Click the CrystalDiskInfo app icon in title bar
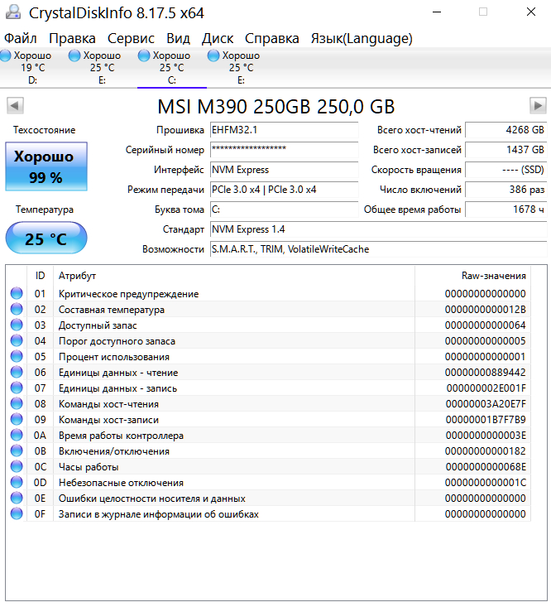 (x=12, y=12)
